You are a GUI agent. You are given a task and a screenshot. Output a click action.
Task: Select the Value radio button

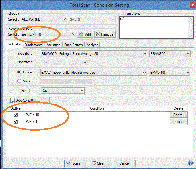coord(19,81)
